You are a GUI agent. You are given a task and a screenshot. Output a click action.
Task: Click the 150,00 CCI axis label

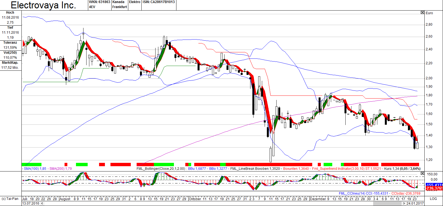[x=432, y=174]
